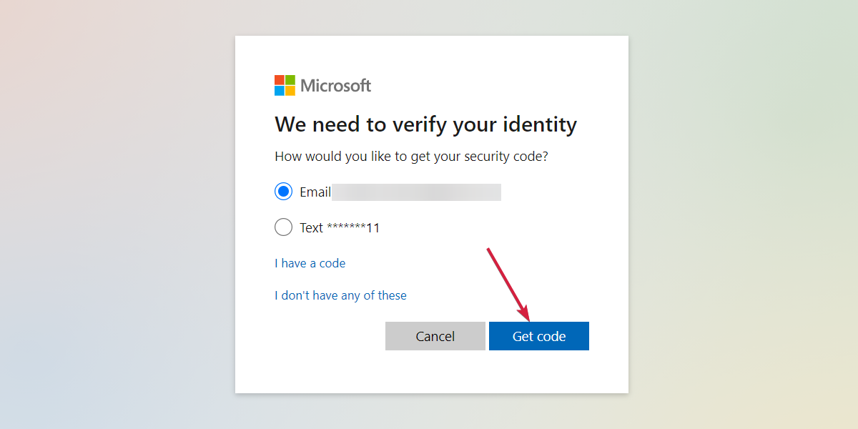
Task: Select the Email radio button
Action: (x=284, y=192)
